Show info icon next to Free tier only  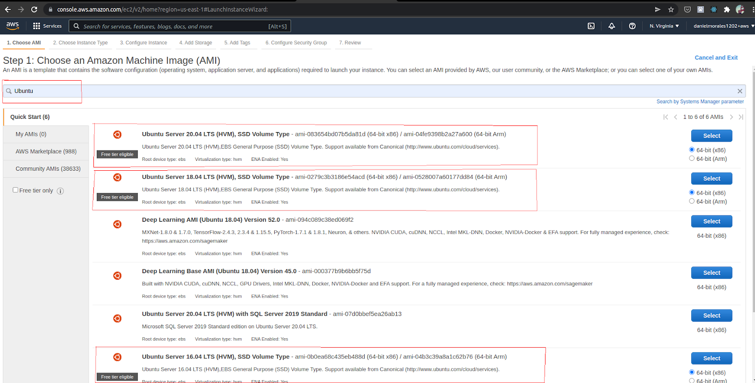pos(60,191)
